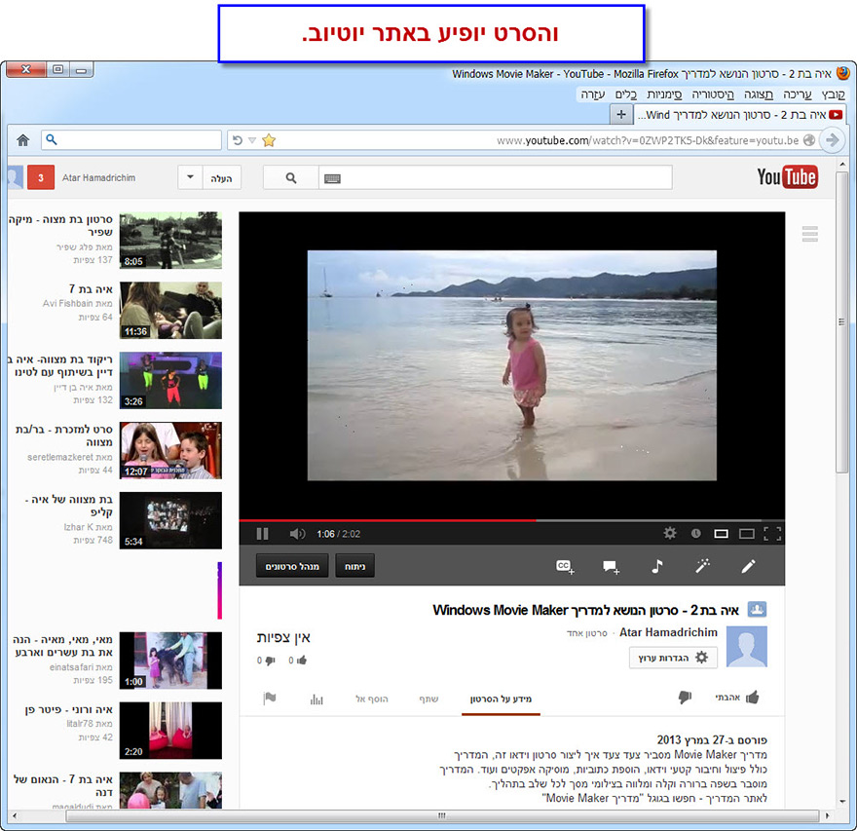Image resolution: width=857 pixels, height=831 pixels.
Task: Select the מידע על הסרטון tab
Action: pyautogui.click(x=501, y=699)
